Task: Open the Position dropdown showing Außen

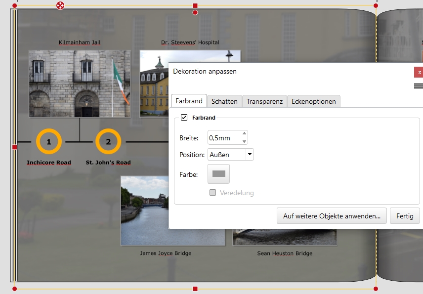Action: pyautogui.click(x=250, y=155)
